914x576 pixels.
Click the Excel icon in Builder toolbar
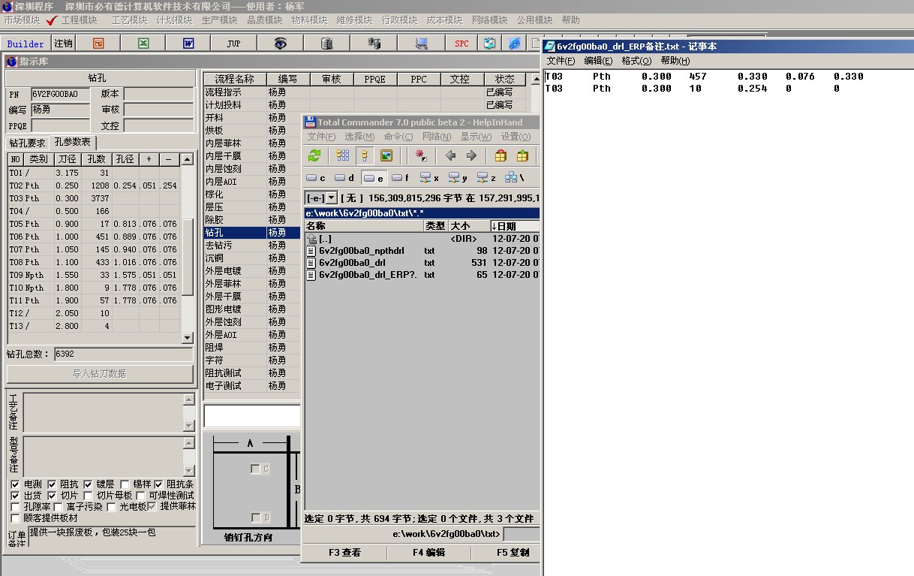pos(143,44)
